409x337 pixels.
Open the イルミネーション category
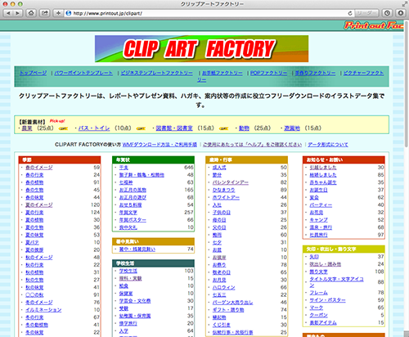43,310
